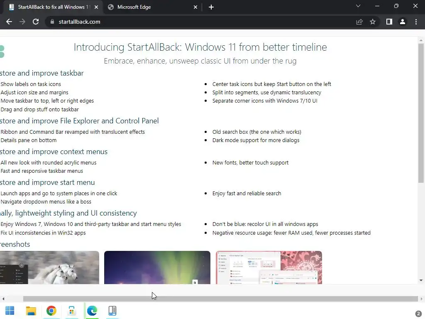The image size is (425, 319).
Task: Close the StartAllBack tab
Action: tap(96, 7)
